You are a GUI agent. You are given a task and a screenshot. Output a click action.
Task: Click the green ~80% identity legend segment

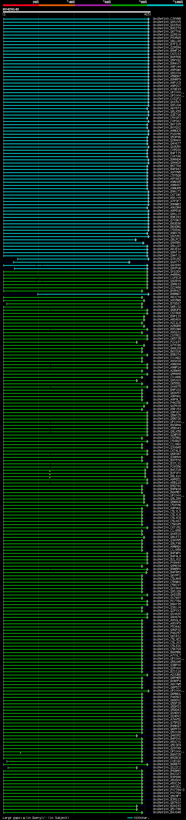[x=129, y=6]
